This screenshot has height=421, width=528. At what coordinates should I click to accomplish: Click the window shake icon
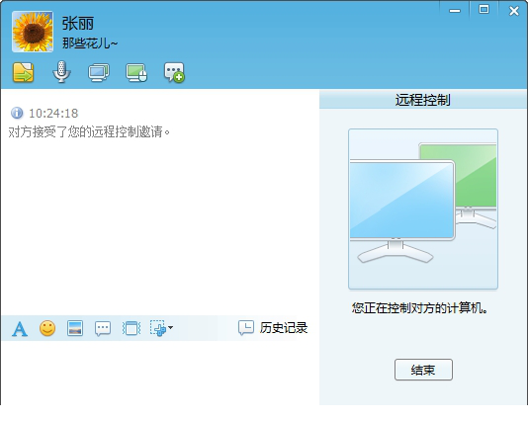point(131,328)
